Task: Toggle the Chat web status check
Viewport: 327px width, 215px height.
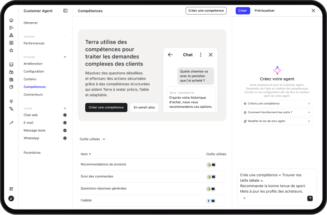Action: coord(65,115)
